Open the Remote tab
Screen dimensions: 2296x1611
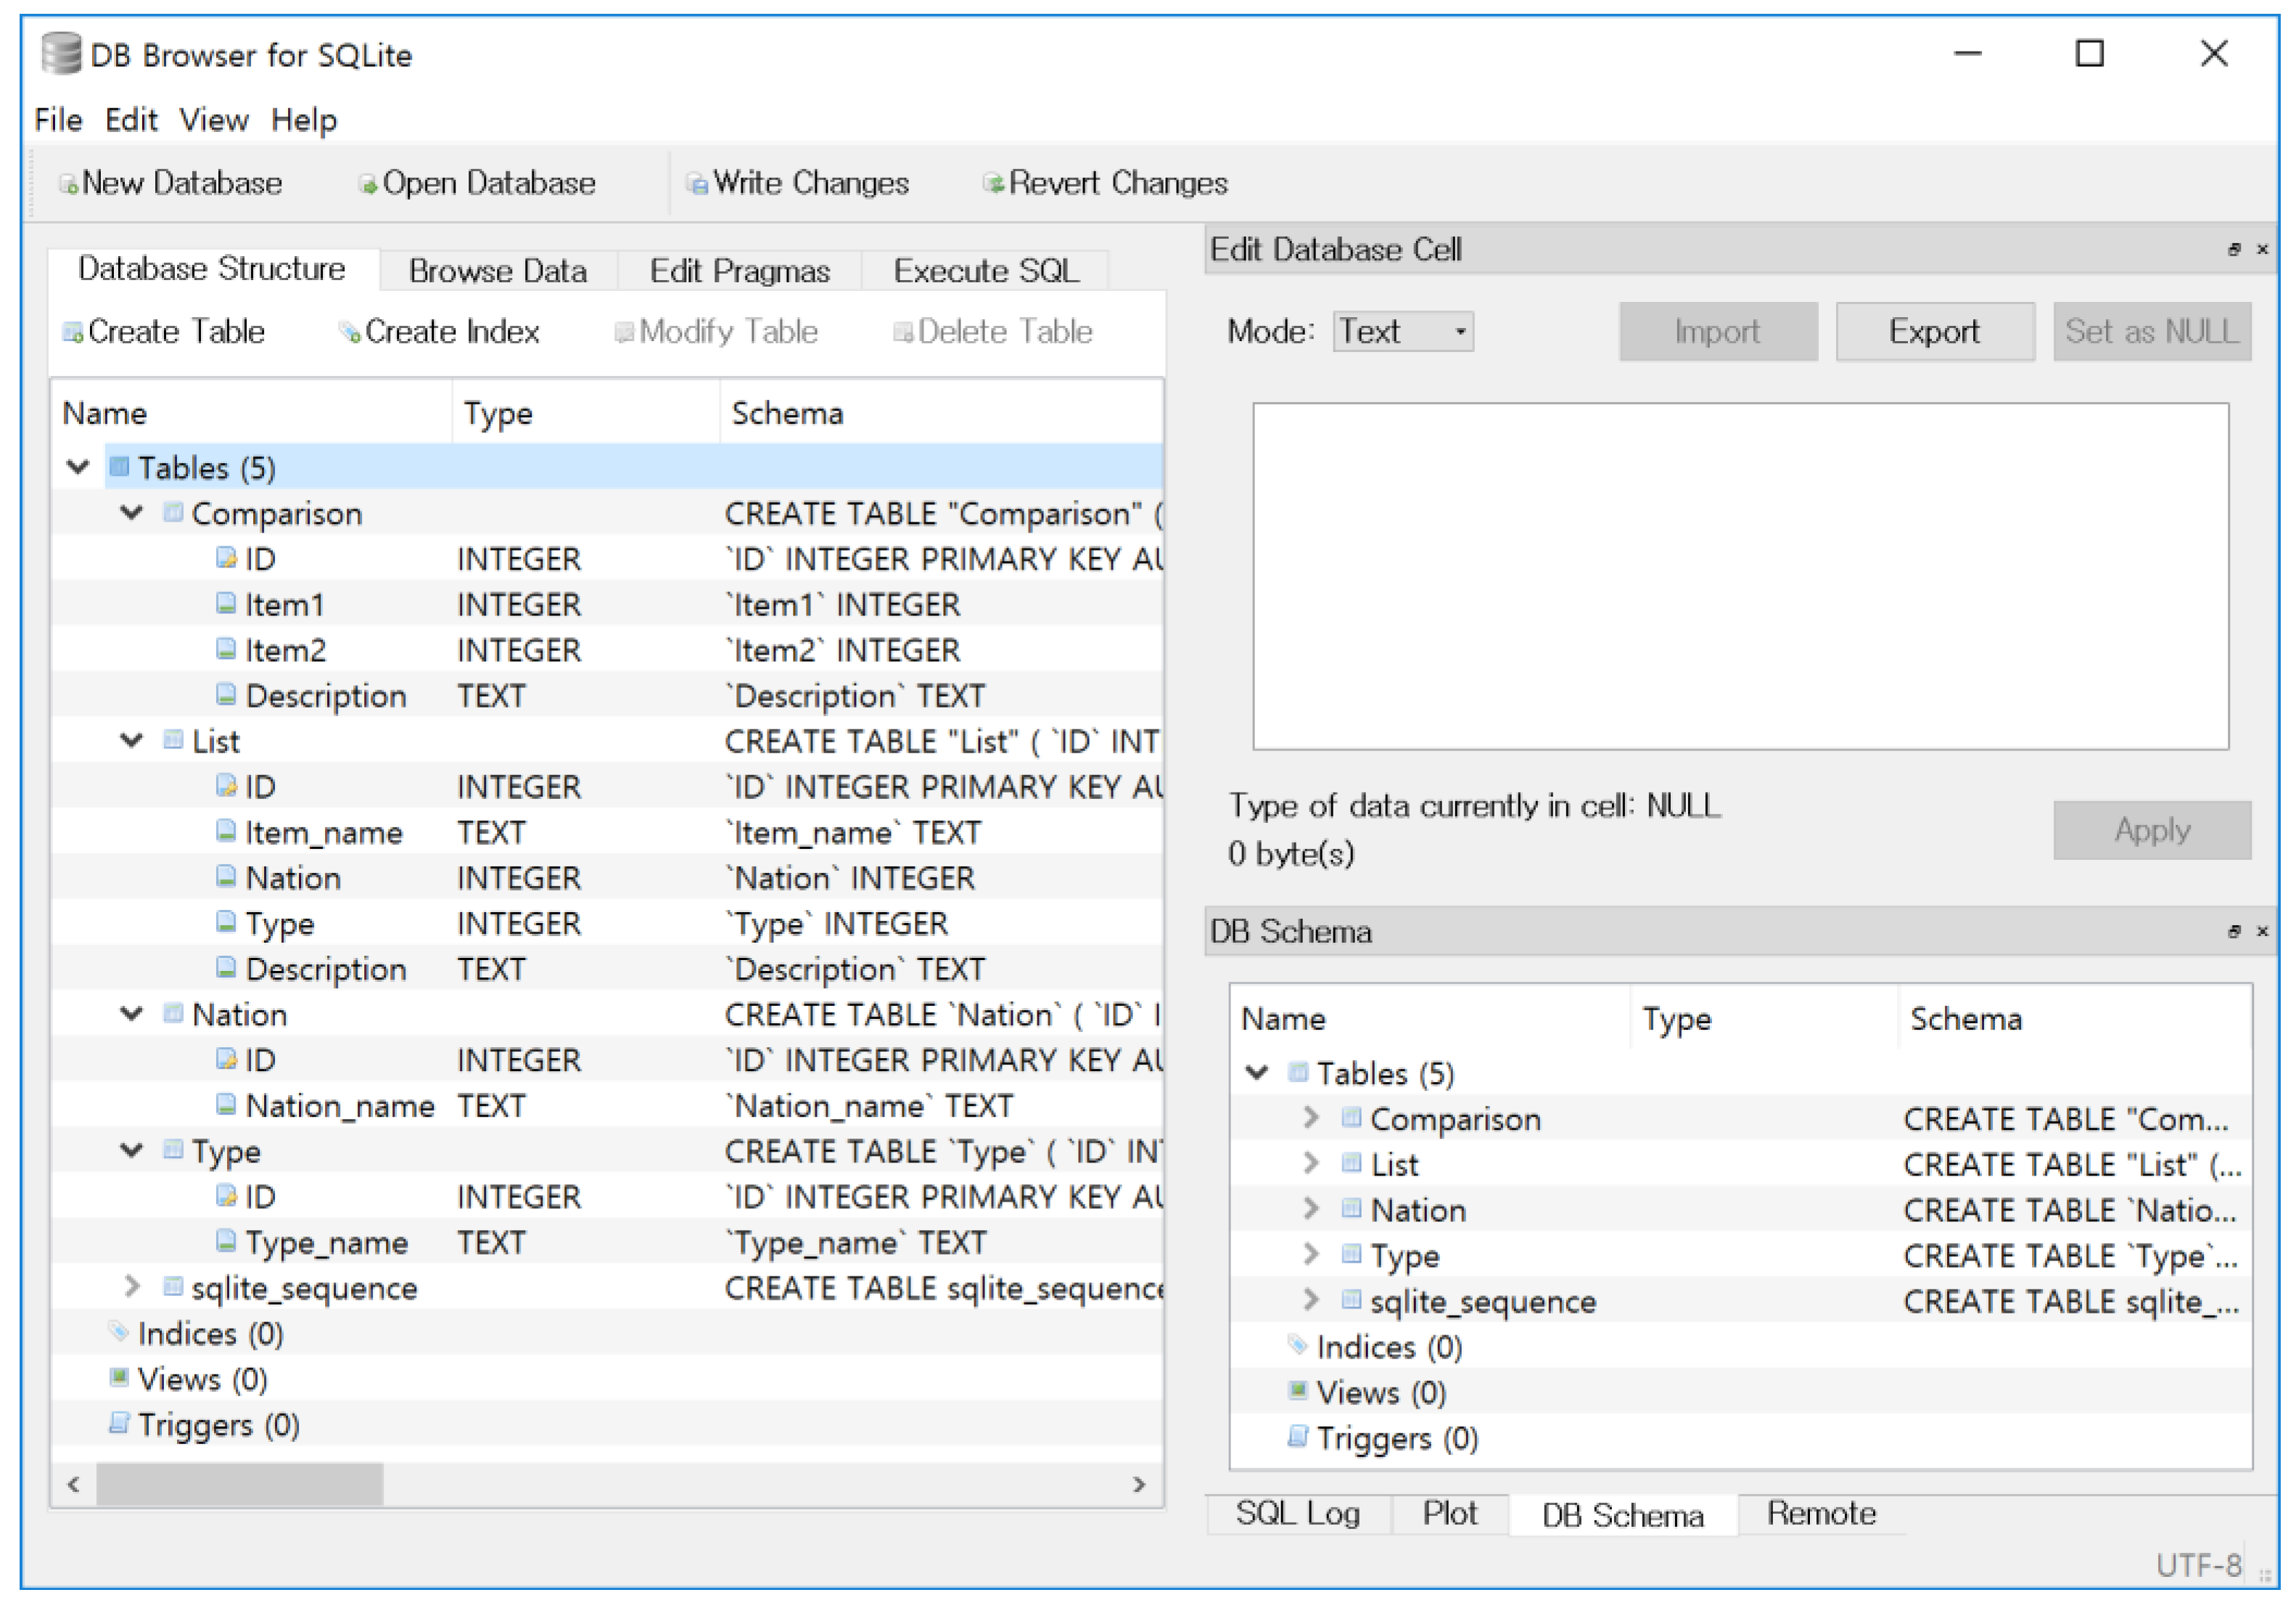click(x=1822, y=1515)
